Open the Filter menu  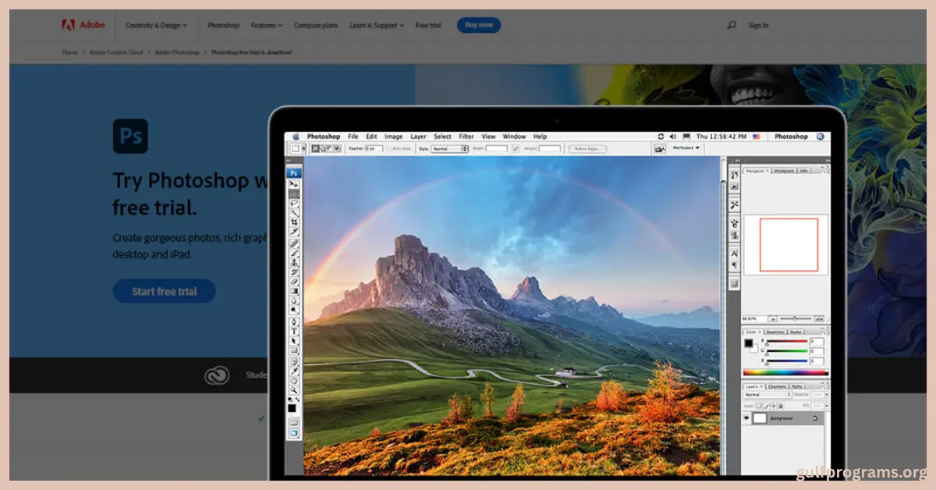pos(466,137)
